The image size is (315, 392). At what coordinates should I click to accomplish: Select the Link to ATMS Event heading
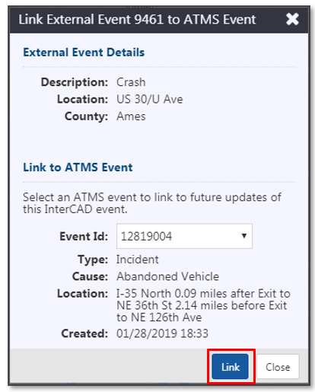coord(78,167)
